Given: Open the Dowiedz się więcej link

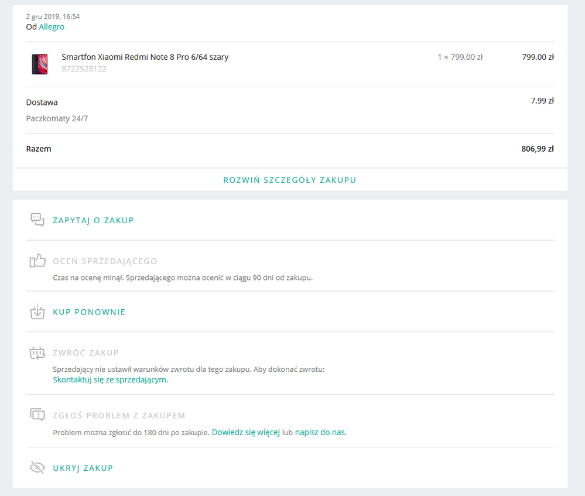Looking at the screenshot, I should (246, 432).
